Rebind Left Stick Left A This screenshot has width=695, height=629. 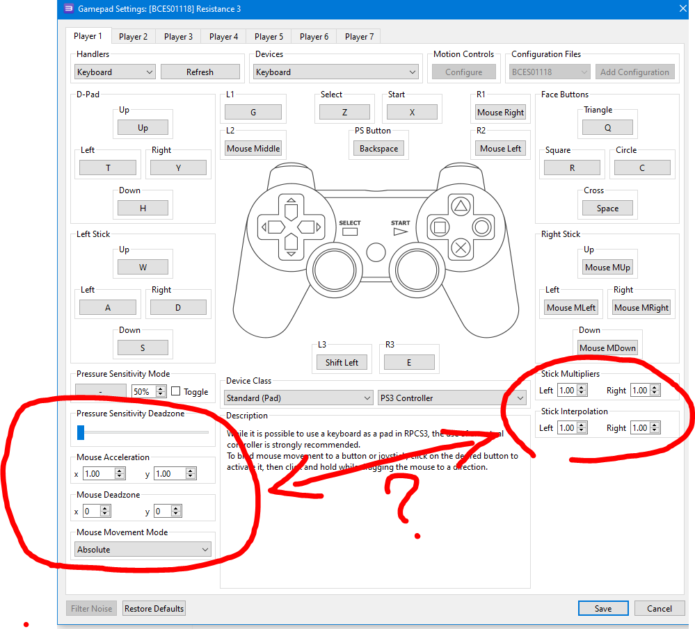pyautogui.click(x=108, y=307)
